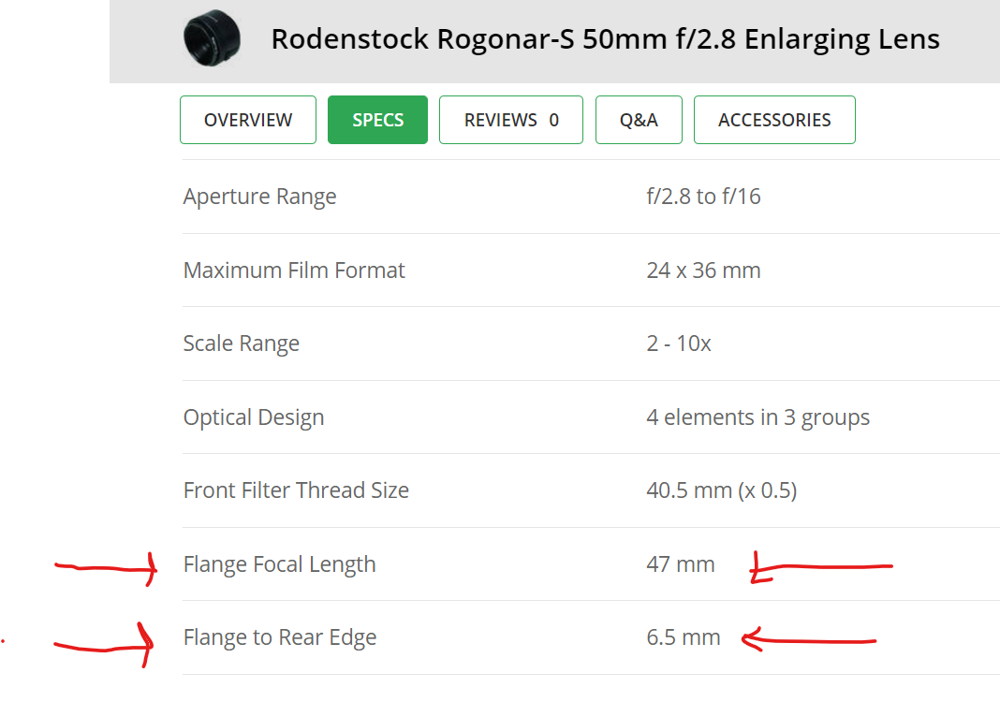Click the Rodenstock Rogonar-S product title
Image resolution: width=1000 pixels, height=702 pixels.
(605, 39)
